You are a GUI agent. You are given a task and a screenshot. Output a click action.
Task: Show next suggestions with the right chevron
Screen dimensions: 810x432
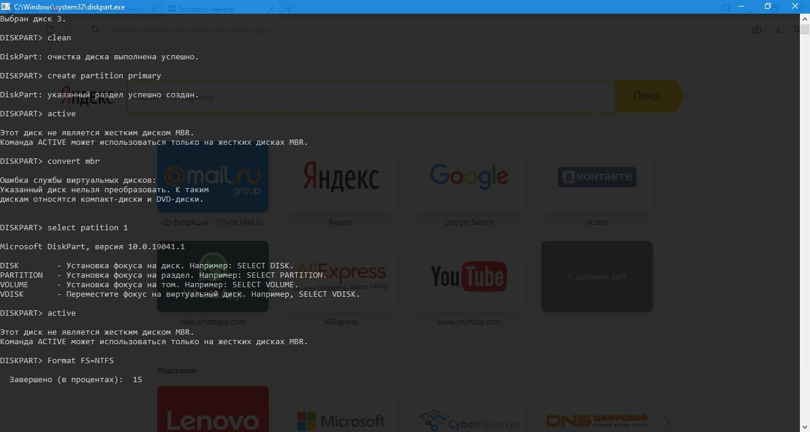click(x=668, y=421)
